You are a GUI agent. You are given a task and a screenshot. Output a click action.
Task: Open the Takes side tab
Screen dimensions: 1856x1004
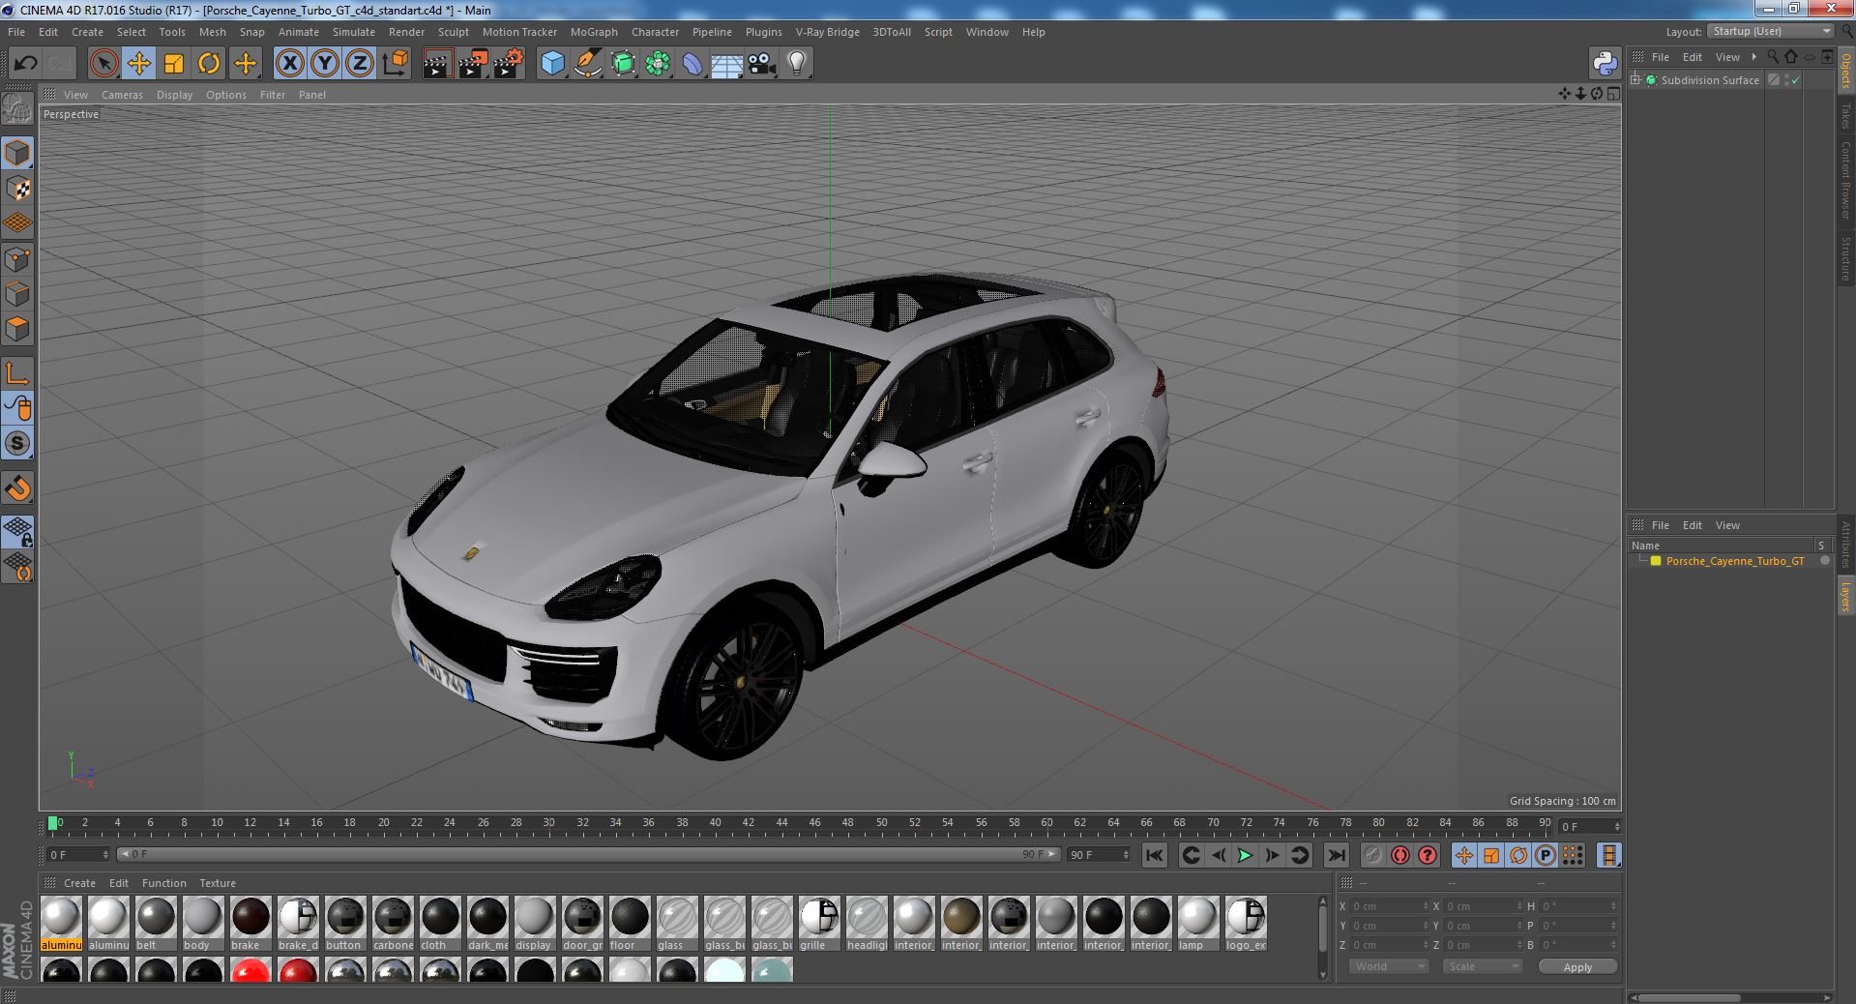coord(1845,116)
